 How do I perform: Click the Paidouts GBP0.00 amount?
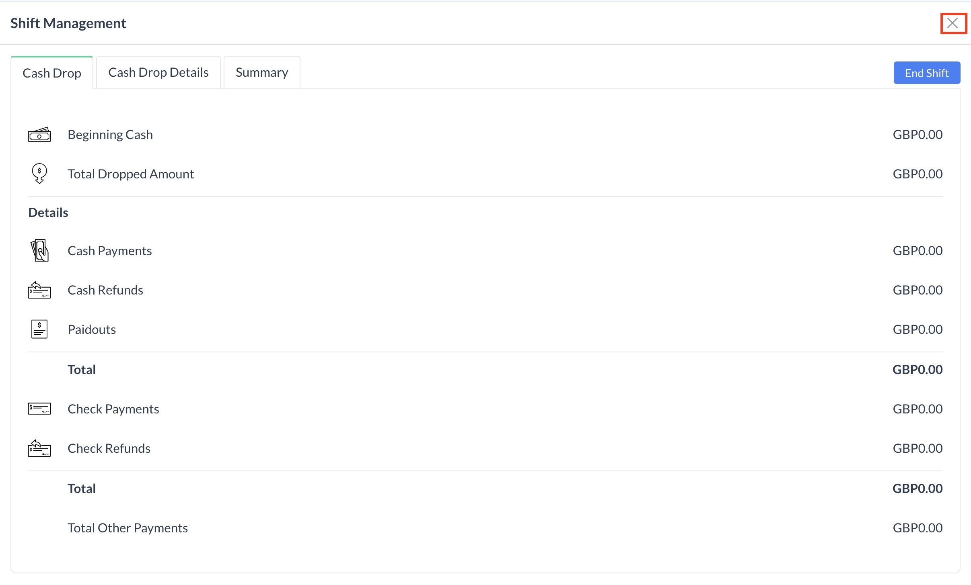[x=917, y=329]
